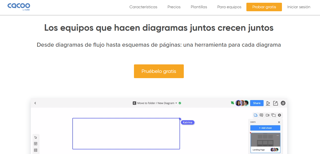320x154 pixels.
Task: Click the export/share-out icon beside the play icon
Action: [x=275, y=103]
